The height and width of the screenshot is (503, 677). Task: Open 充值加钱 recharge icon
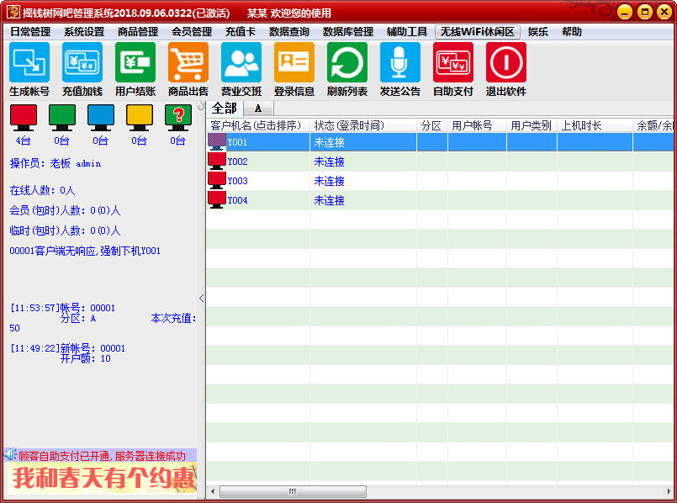pyautogui.click(x=82, y=63)
